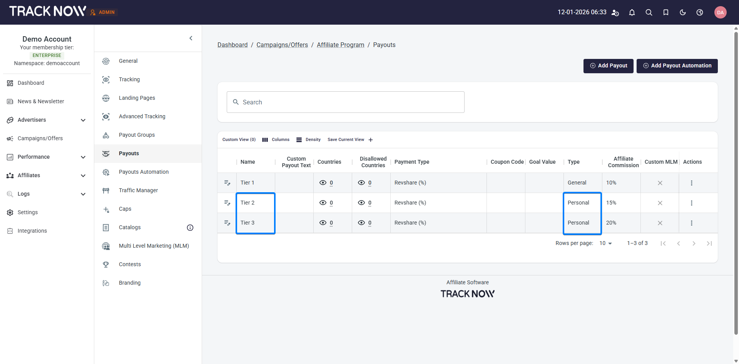View disallowed countries eye for Tier 3
739x364 pixels.
pos(361,223)
